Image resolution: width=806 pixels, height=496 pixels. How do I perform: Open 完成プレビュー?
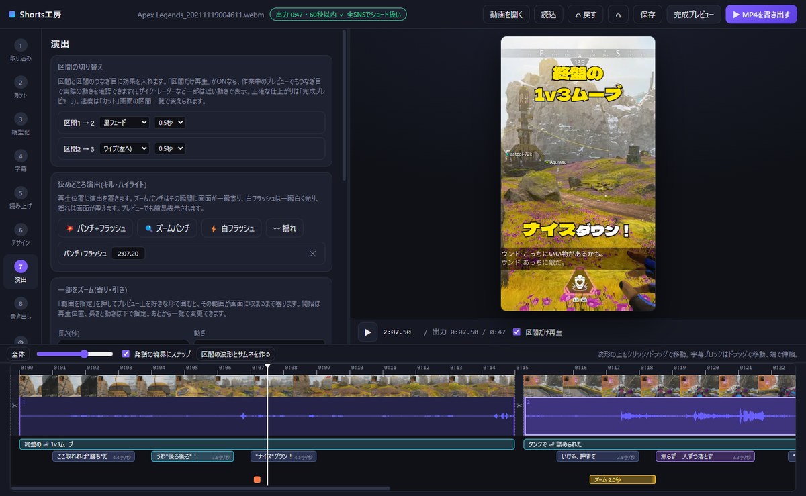pyautogui.click(x=694, y=14)
